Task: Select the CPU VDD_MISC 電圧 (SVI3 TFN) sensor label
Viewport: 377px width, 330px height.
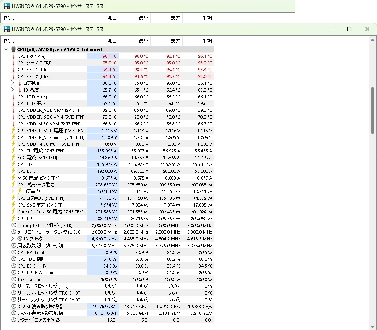Action: point(49,144)
